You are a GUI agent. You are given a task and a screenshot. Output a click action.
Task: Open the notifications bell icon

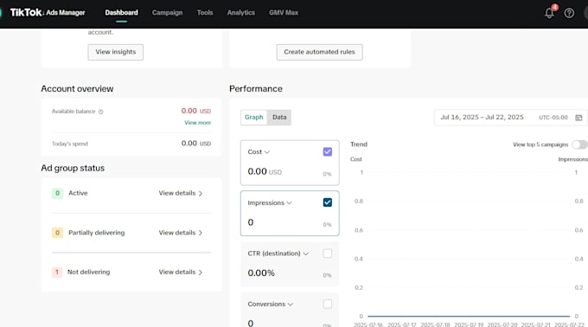549,13
